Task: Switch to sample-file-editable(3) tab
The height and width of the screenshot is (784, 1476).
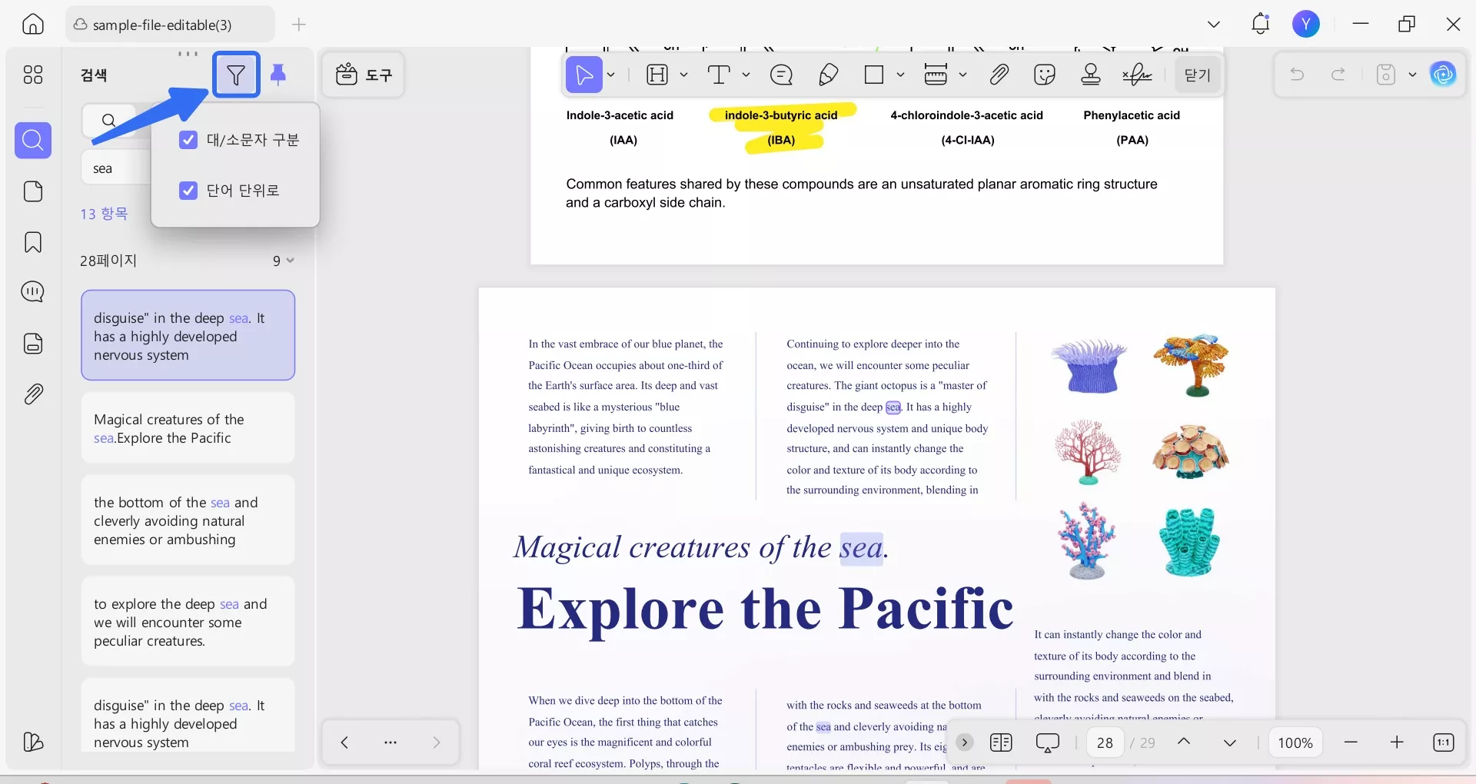Action: point(162,25)
